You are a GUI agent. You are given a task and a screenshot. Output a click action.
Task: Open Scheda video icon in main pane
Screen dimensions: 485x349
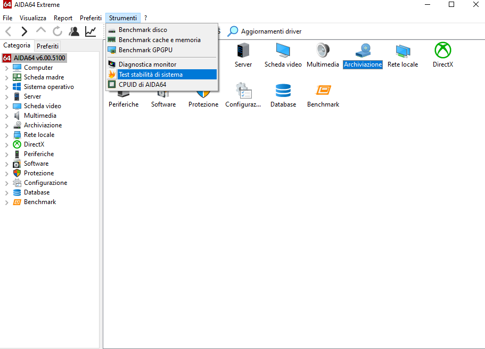coord(283,55)
